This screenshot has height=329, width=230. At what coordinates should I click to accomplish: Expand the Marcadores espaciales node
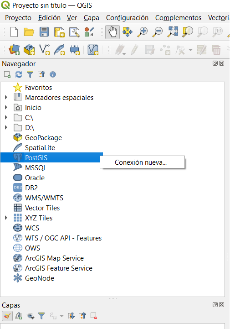[x=6, y=97]
